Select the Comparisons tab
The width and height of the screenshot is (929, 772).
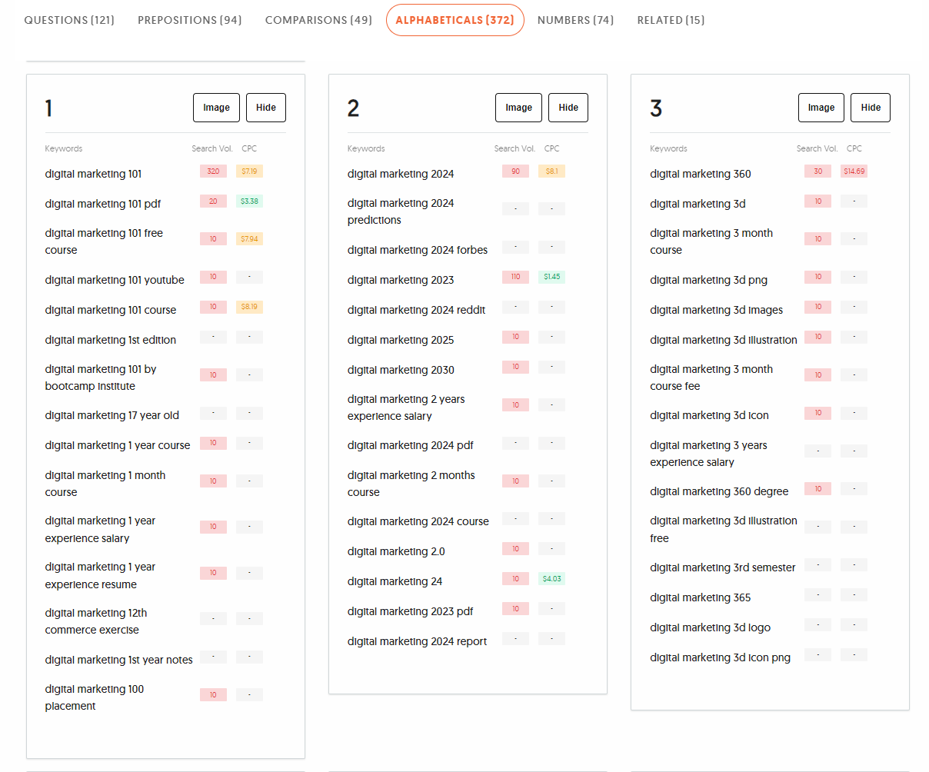tap(318, 20)
